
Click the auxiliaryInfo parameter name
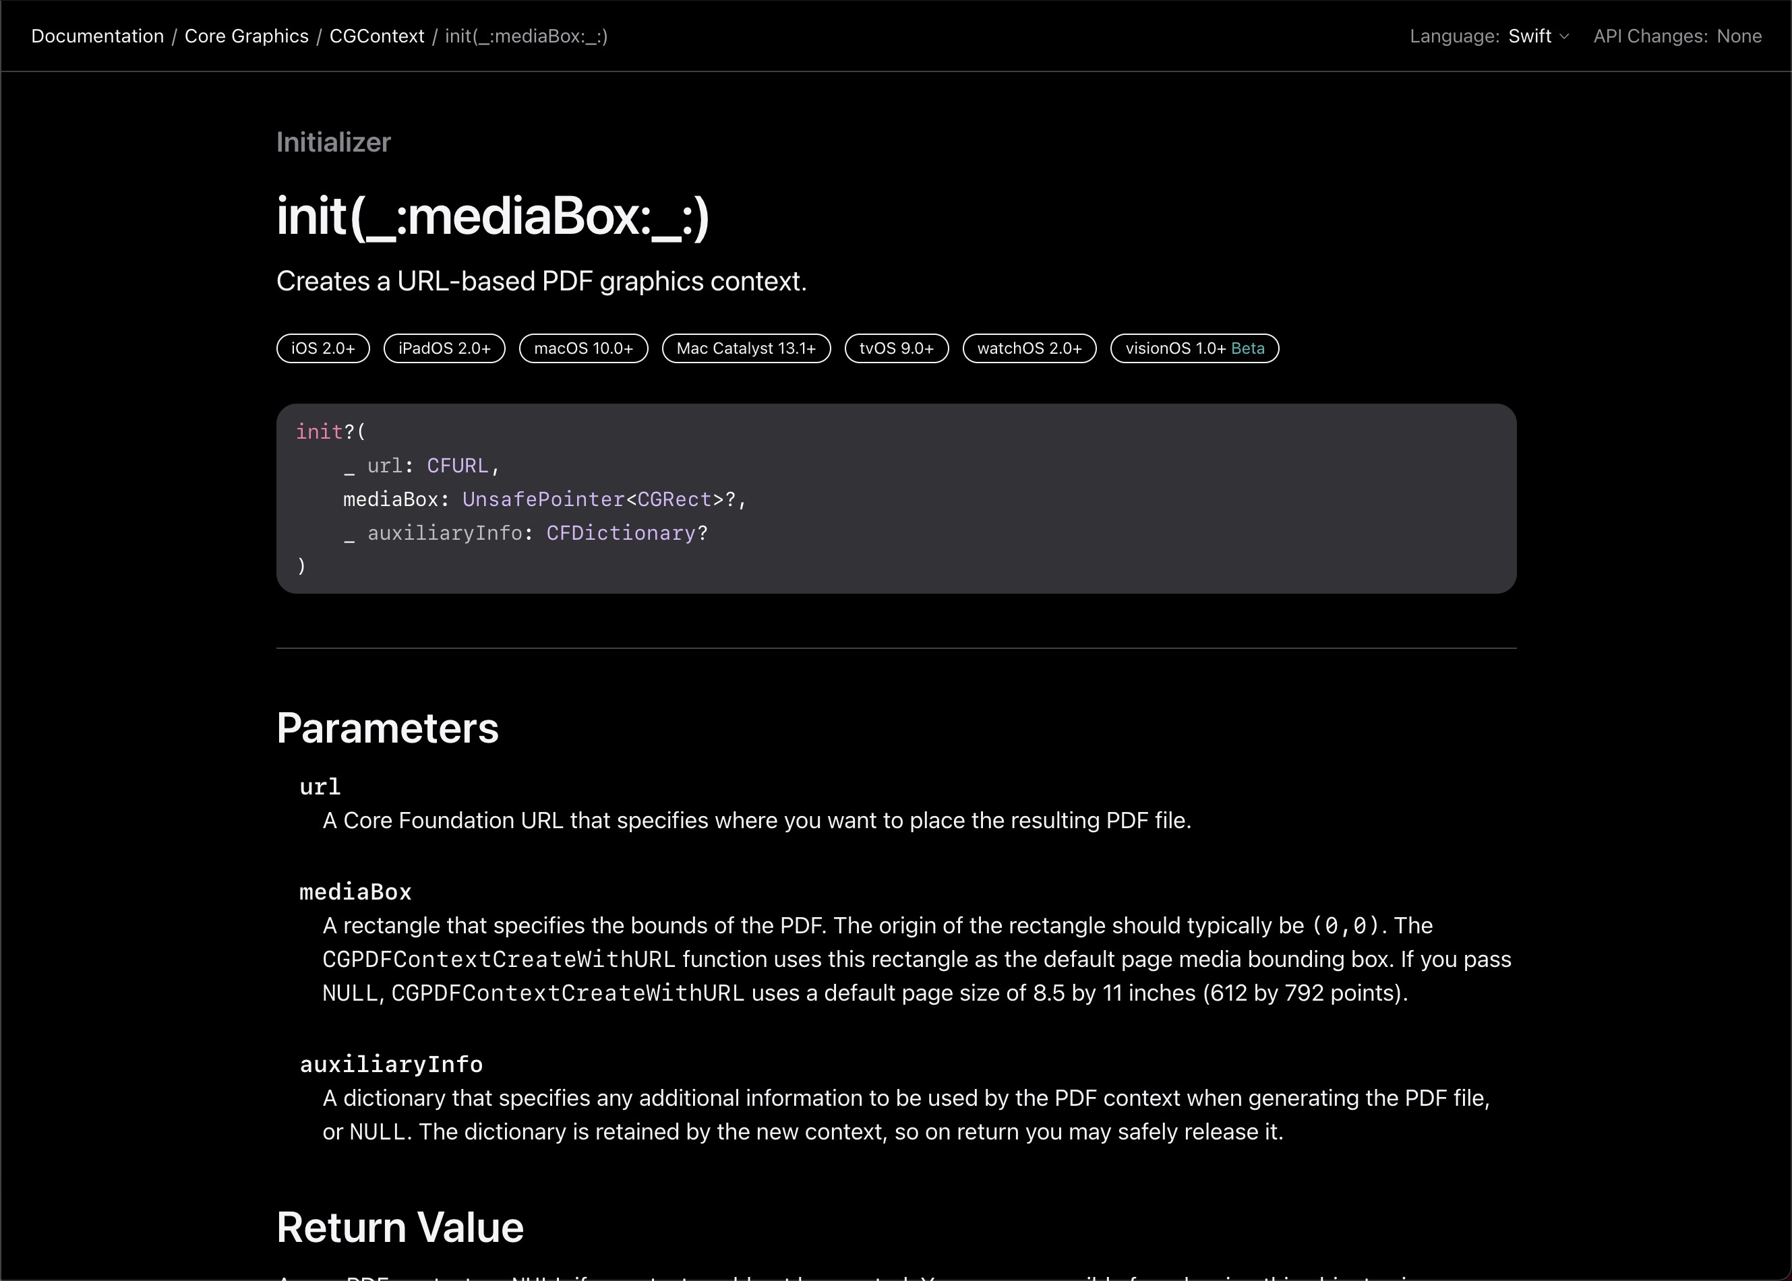392,1065
